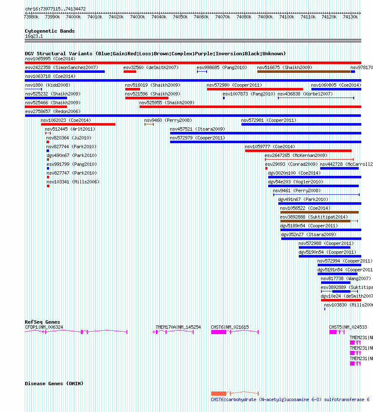
Task: Select nsv827744 (Park2010) variant label
Action: (71, 147)
